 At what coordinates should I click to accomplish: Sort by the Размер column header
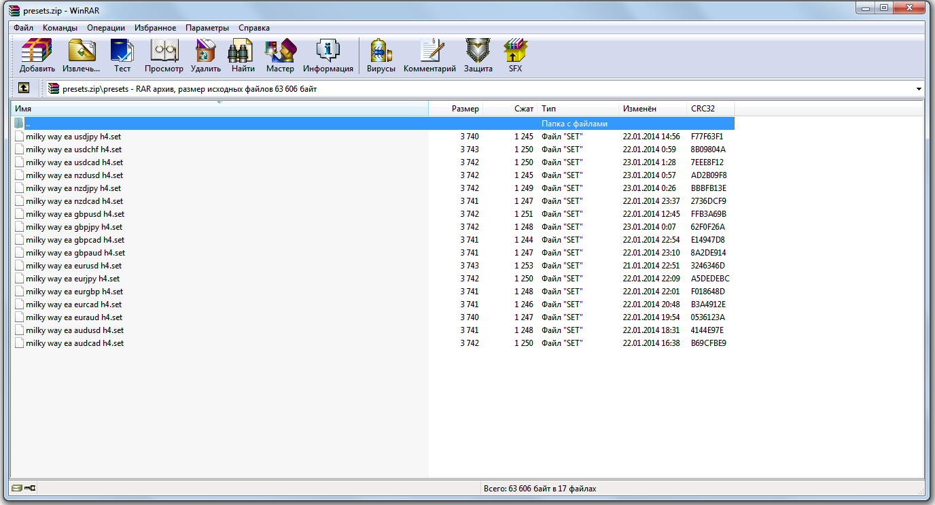tap(456, 109)
